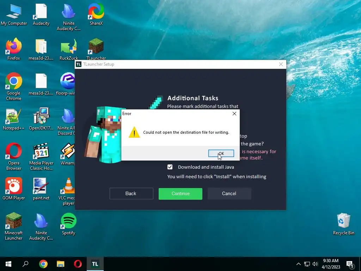Open My Computer desktop icon

(14, 14)
